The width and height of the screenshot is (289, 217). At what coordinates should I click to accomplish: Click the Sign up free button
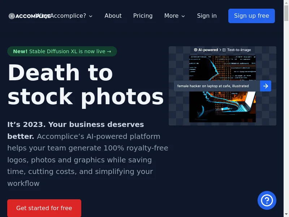251,16
